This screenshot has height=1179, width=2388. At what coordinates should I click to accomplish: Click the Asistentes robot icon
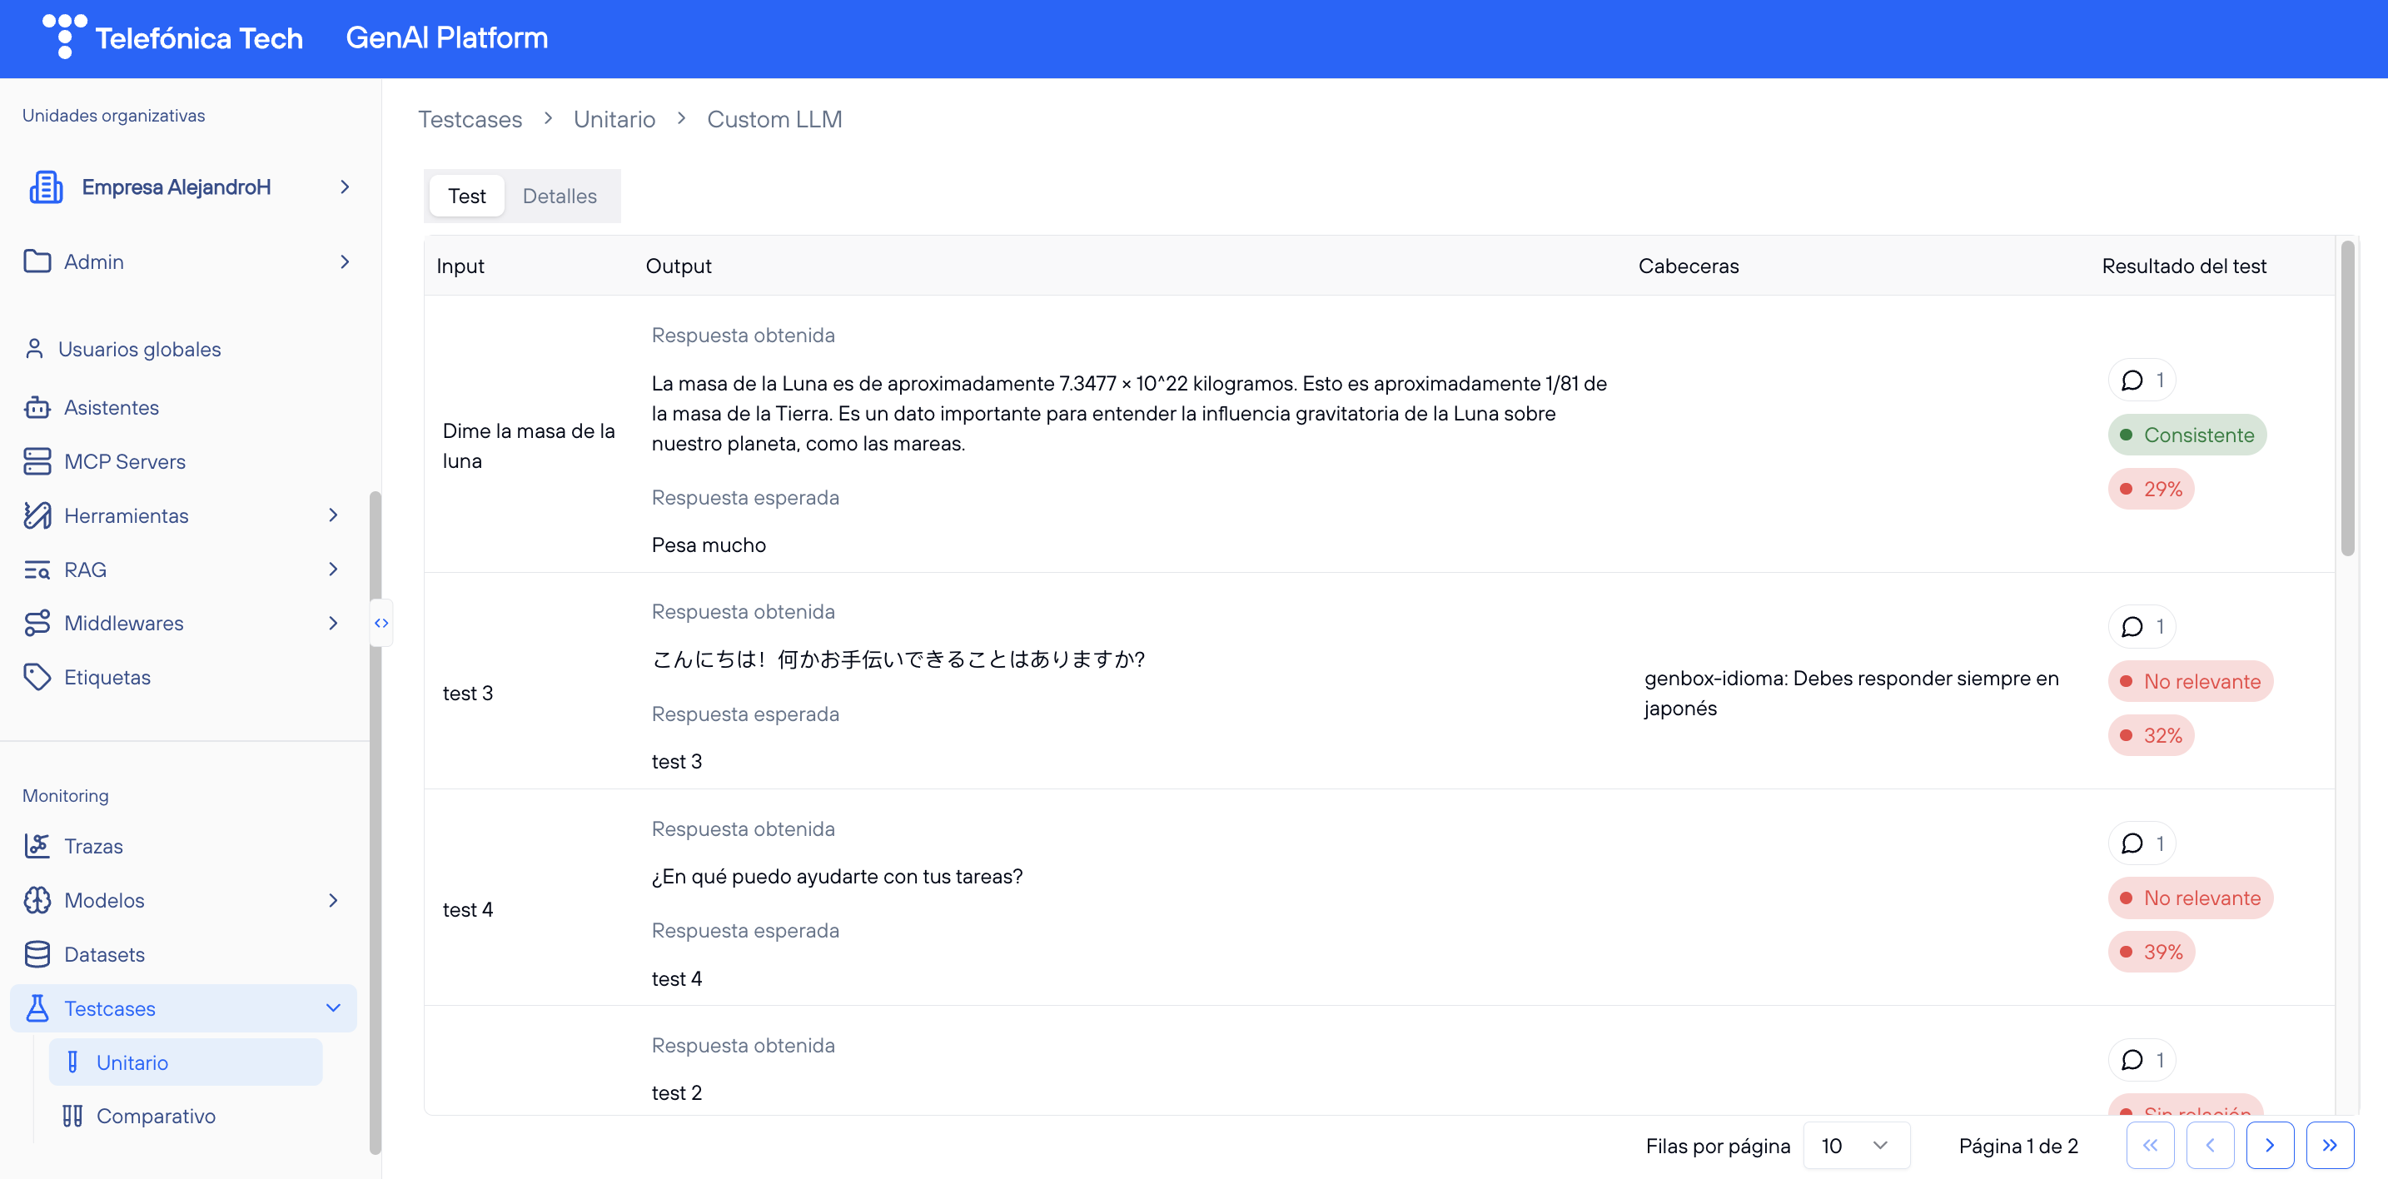pyautogui.click(x=37, y=408)
